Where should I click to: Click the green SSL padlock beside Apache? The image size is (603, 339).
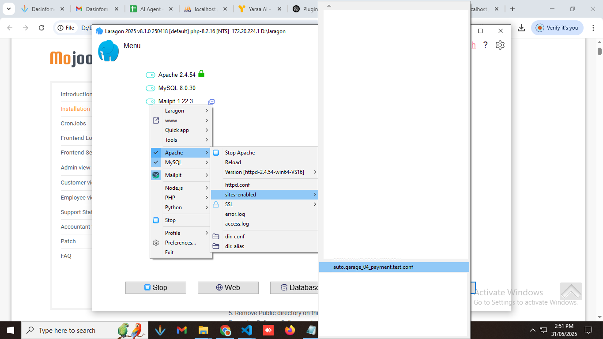pyautogui.click(x=201, y=74)
